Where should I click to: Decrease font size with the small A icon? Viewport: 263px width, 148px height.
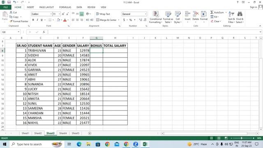[67, 14]
